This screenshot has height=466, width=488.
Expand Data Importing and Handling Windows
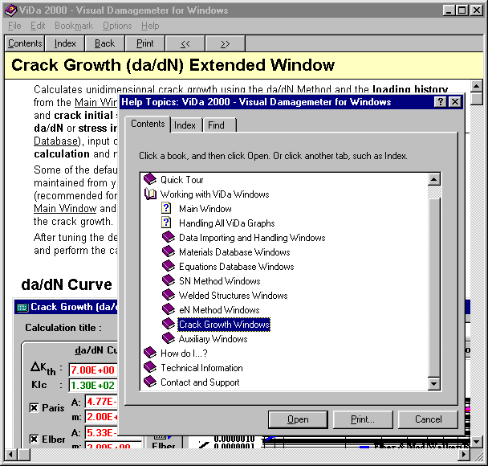point(252,238)
